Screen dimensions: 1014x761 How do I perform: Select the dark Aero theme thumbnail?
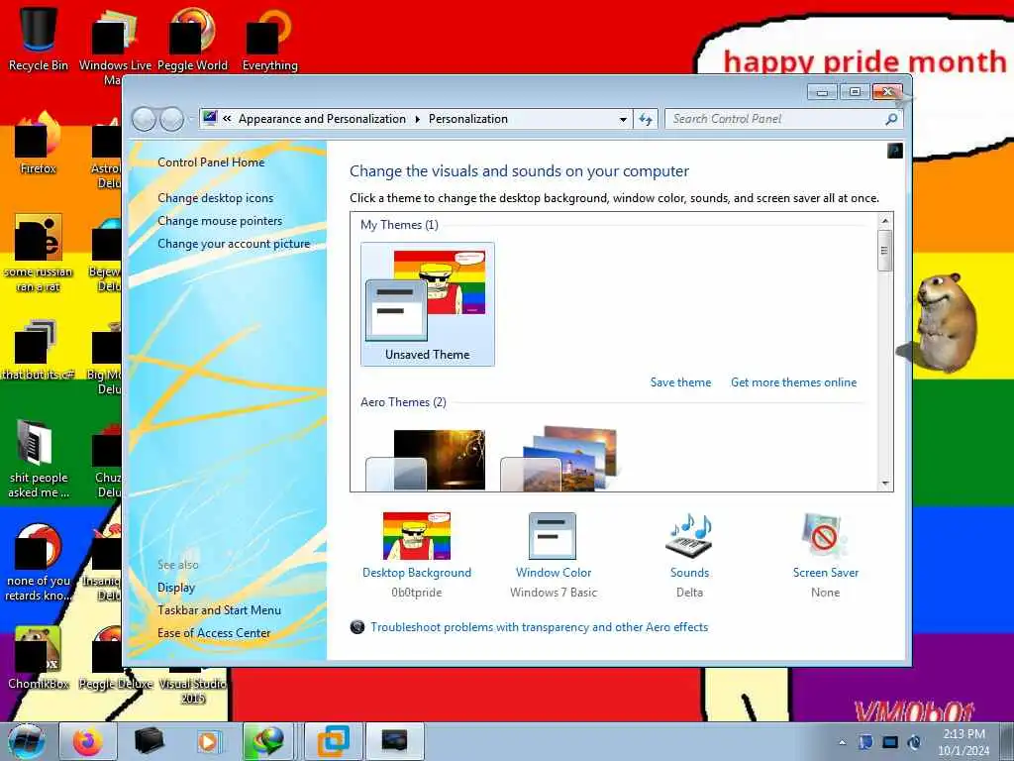(426, 460)
